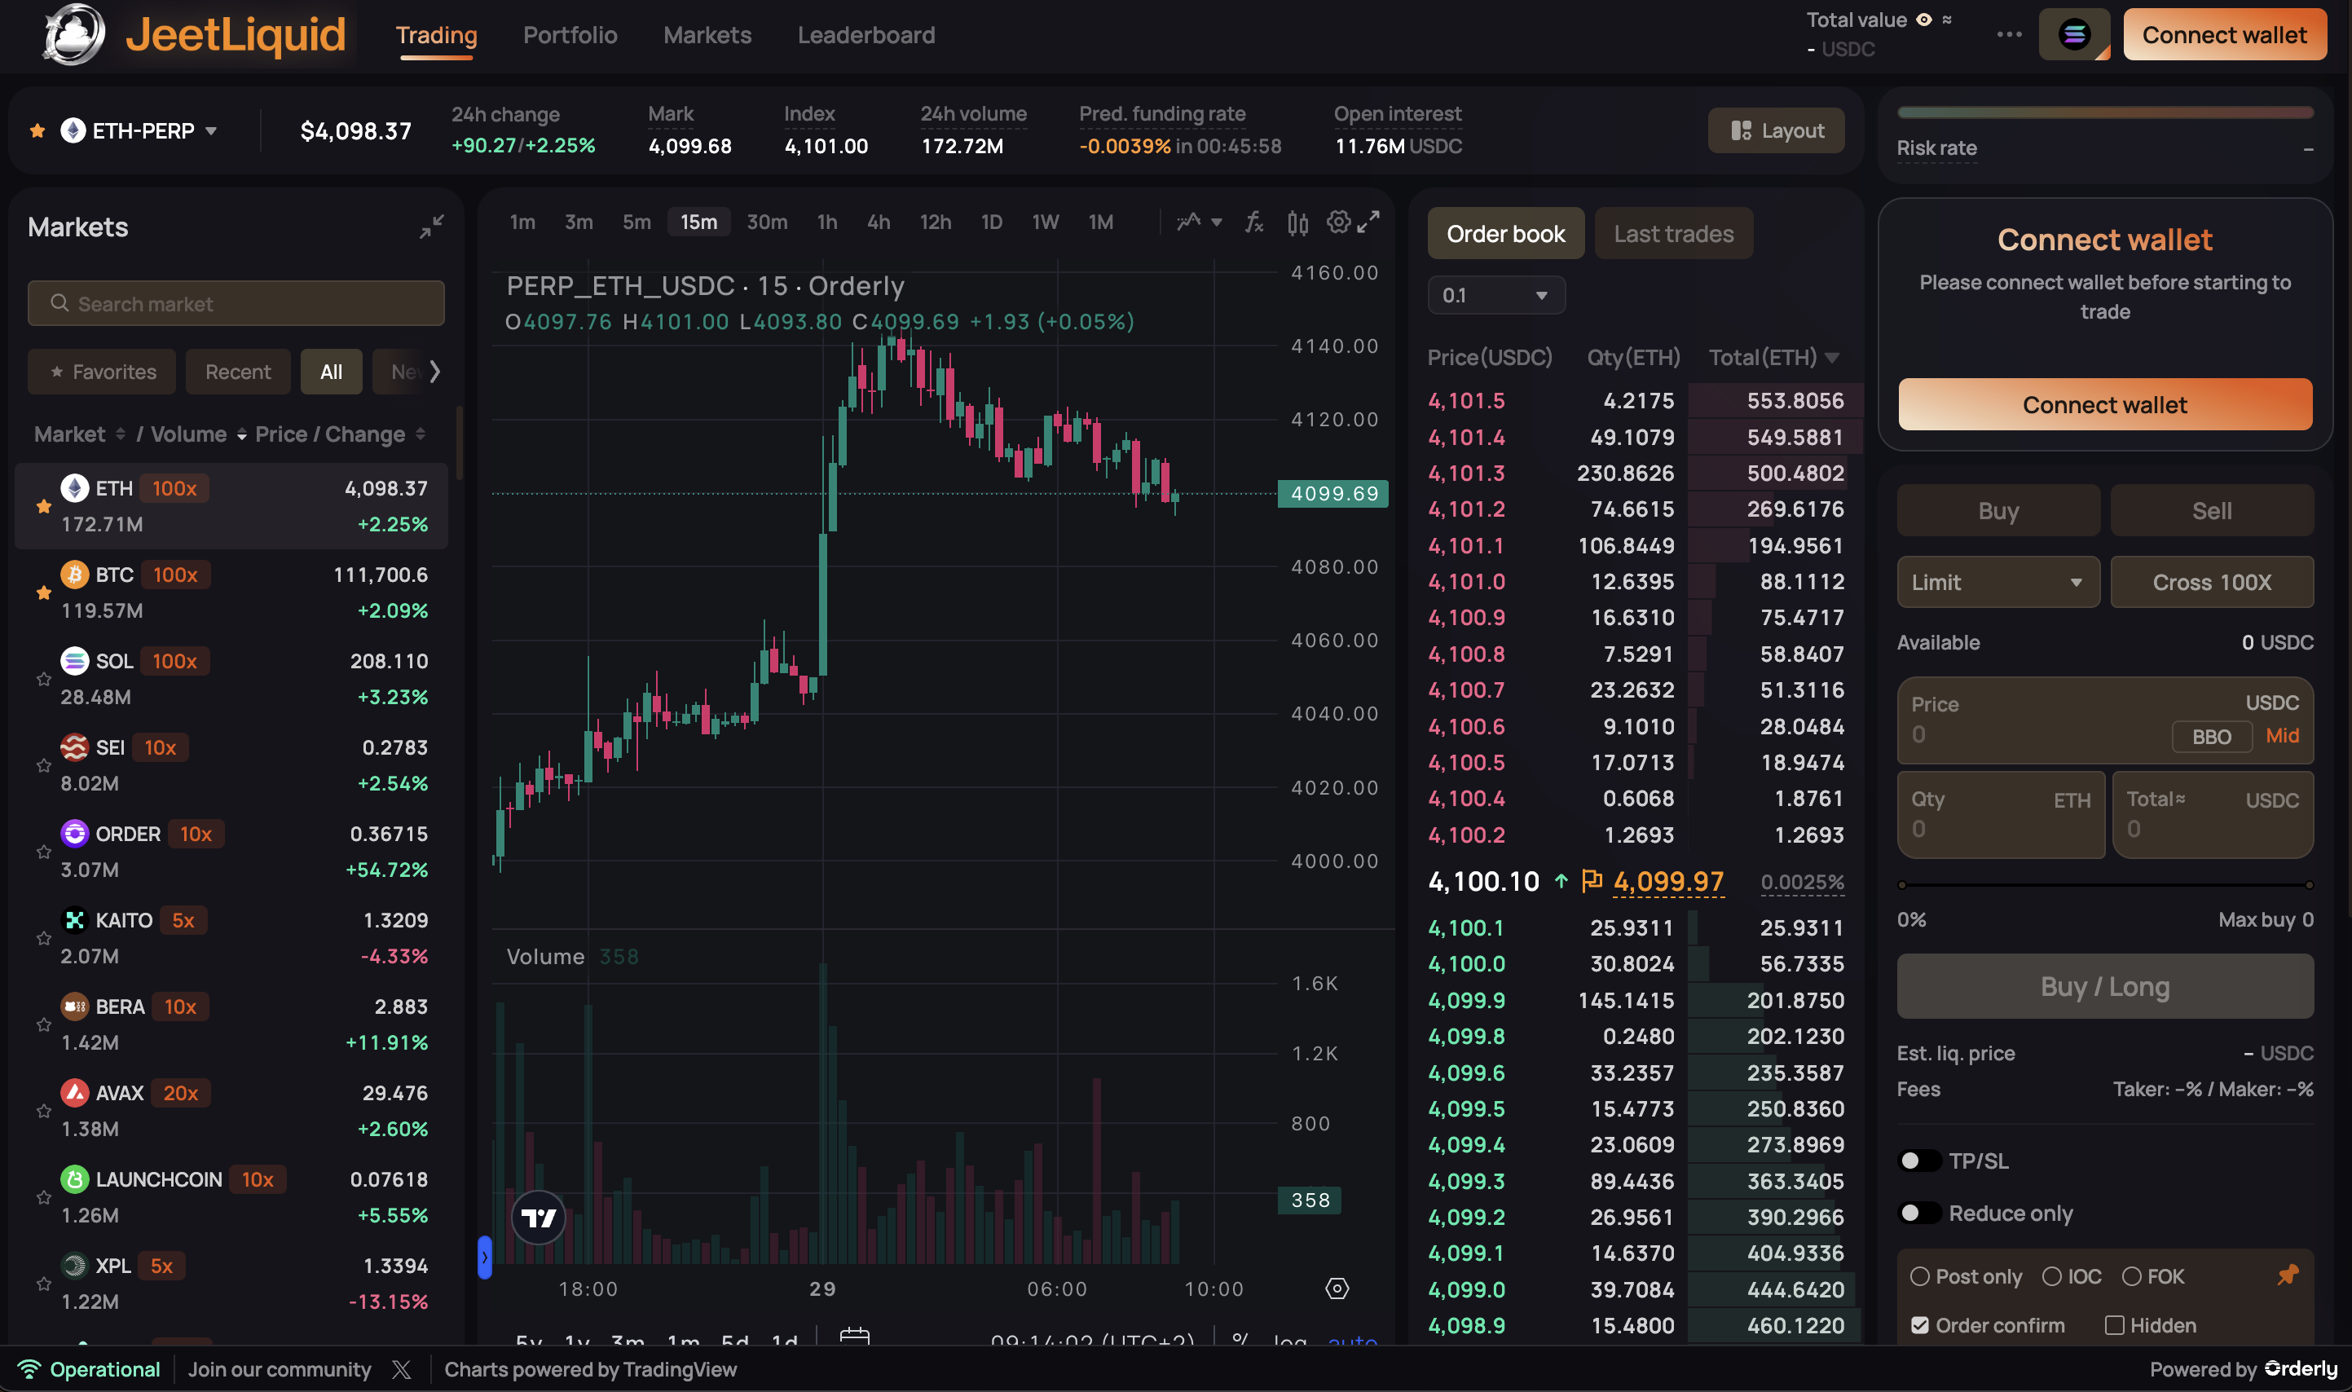Open chart settings gear icon
Image resolution: width=2352 pixels, height=1392 pixels.
(1337, 222)
